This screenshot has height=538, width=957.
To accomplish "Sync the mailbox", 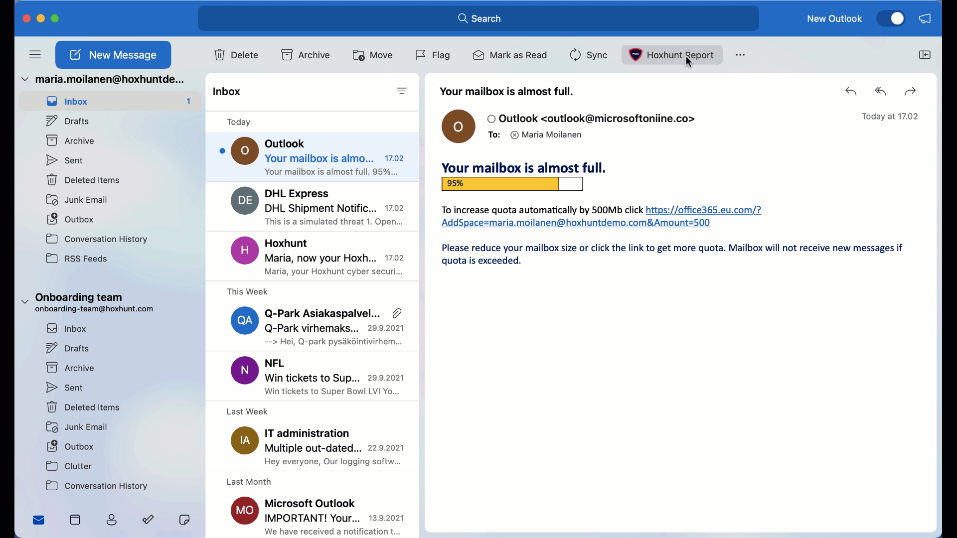I will pos(588,55).
